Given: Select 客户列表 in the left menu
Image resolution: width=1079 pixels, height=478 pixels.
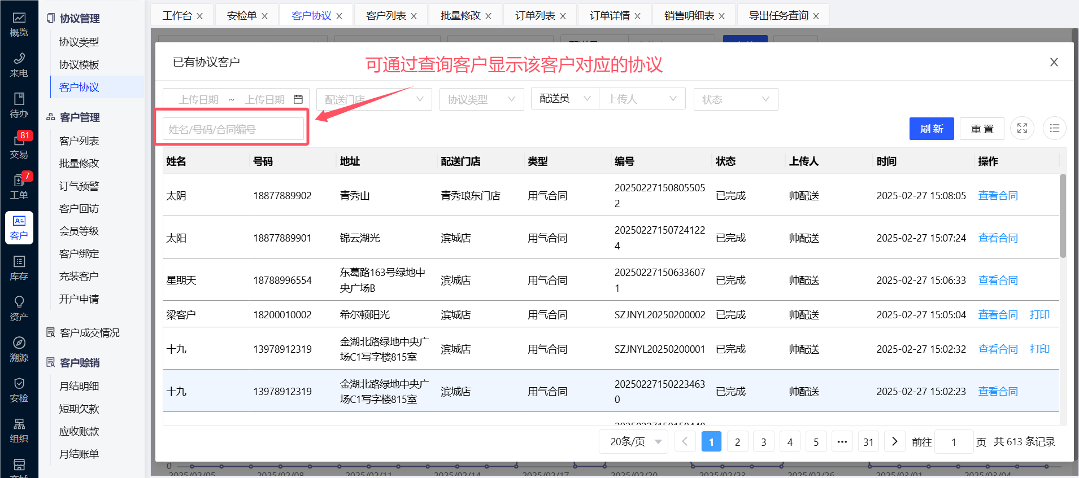Looking at the screenshot, I should click(79, 141).
